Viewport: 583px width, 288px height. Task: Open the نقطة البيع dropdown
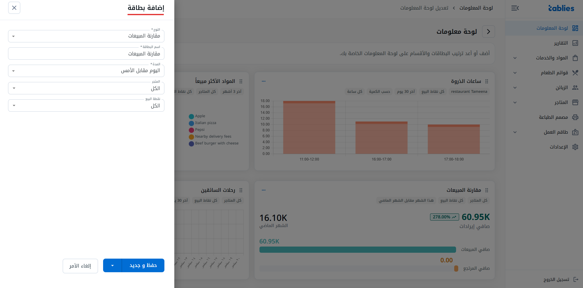[x=86, y=105]
